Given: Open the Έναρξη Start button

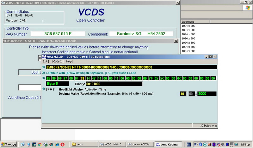Looking at the screenshot, I should pyautogui.click(x=9, y=144).
